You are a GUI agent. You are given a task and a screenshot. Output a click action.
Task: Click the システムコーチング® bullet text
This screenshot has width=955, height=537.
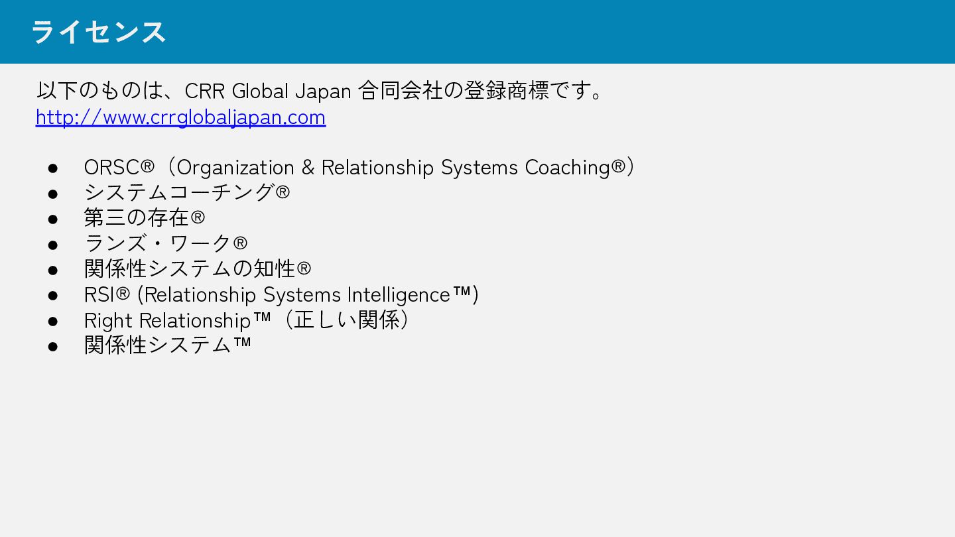187,192
